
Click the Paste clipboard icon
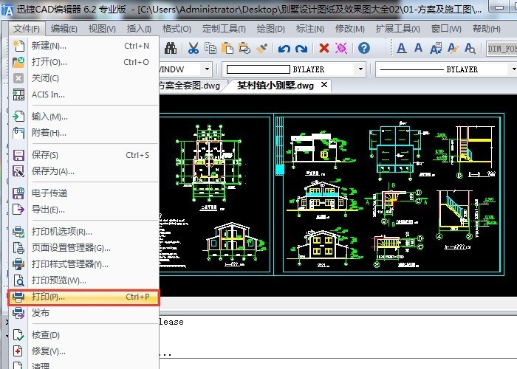point(227,49)
